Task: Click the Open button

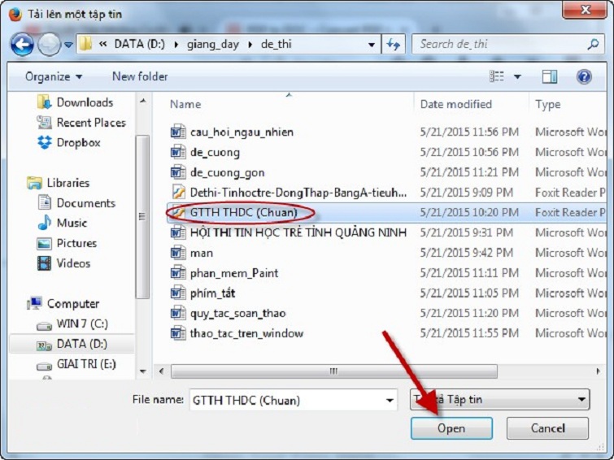Action: [x=451, y=428]
